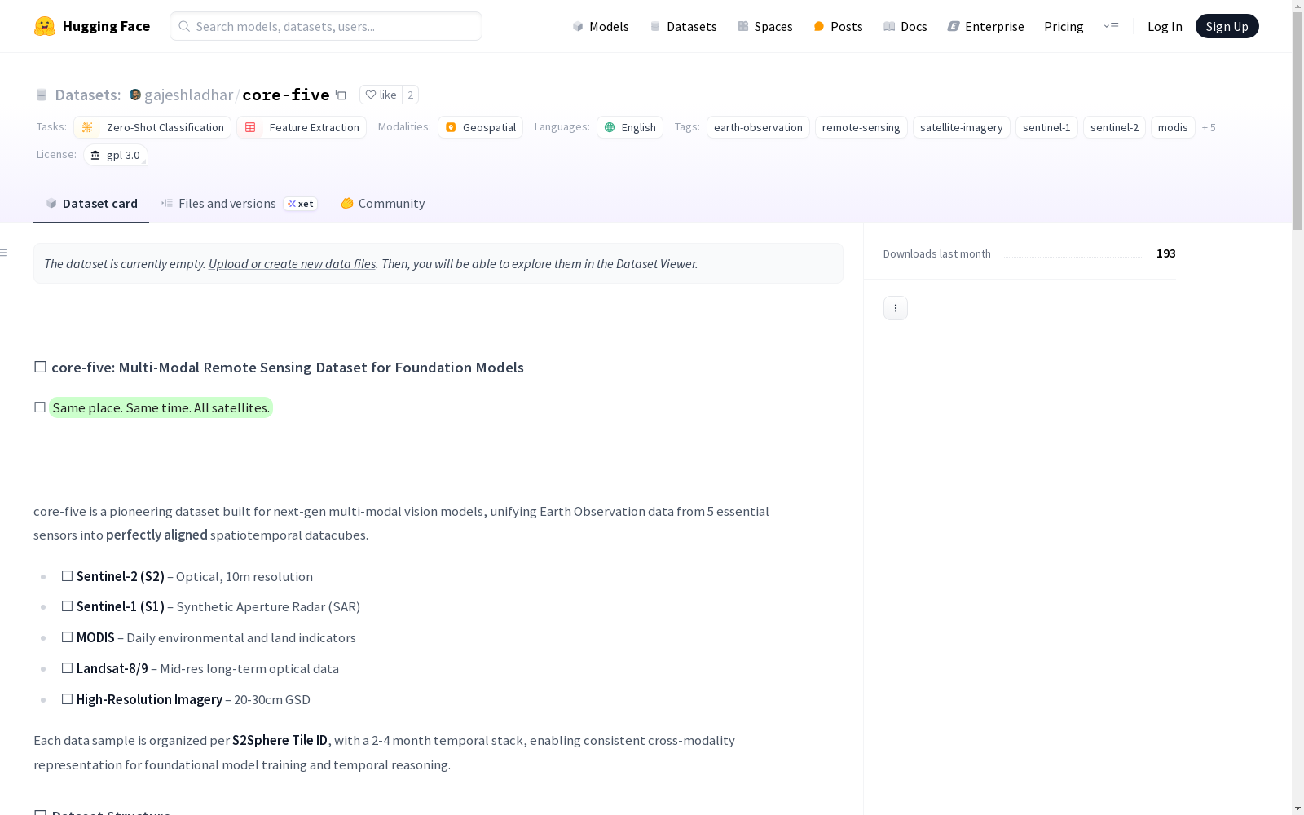Viewport: 1304px width, 815px height.
Task: Click the bold "S2Sphere Tile ID" text
Action: [280, 740]
